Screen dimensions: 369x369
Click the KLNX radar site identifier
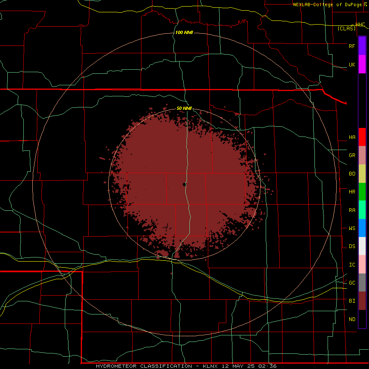point(210,366)
